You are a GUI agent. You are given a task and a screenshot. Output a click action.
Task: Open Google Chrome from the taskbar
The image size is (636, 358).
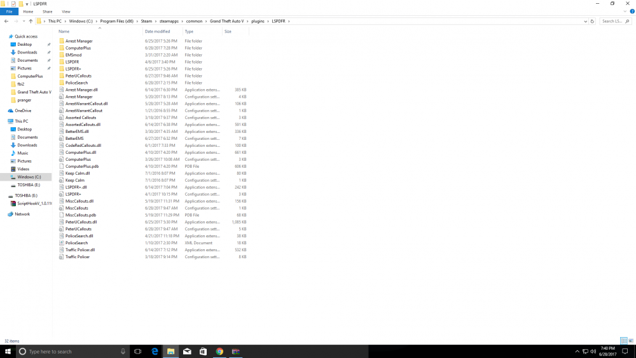(x=219, y=352)
